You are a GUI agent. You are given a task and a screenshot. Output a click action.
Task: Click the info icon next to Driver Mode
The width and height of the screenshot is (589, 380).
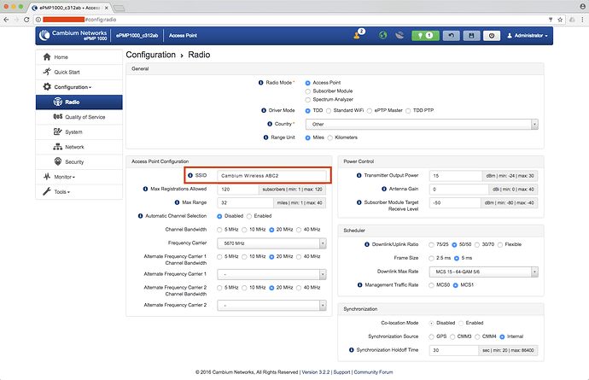[x=263, y=110]
